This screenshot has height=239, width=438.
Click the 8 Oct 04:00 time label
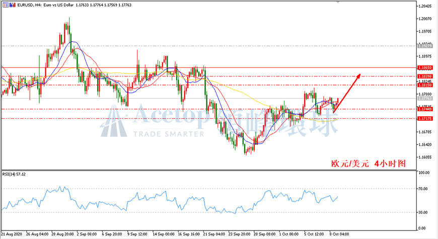[x=339, y=234]
